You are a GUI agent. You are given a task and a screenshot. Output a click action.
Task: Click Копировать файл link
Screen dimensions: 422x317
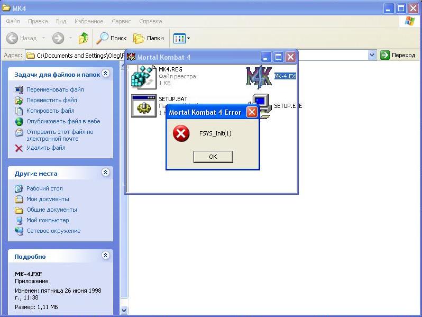click(x=50, y=111)
